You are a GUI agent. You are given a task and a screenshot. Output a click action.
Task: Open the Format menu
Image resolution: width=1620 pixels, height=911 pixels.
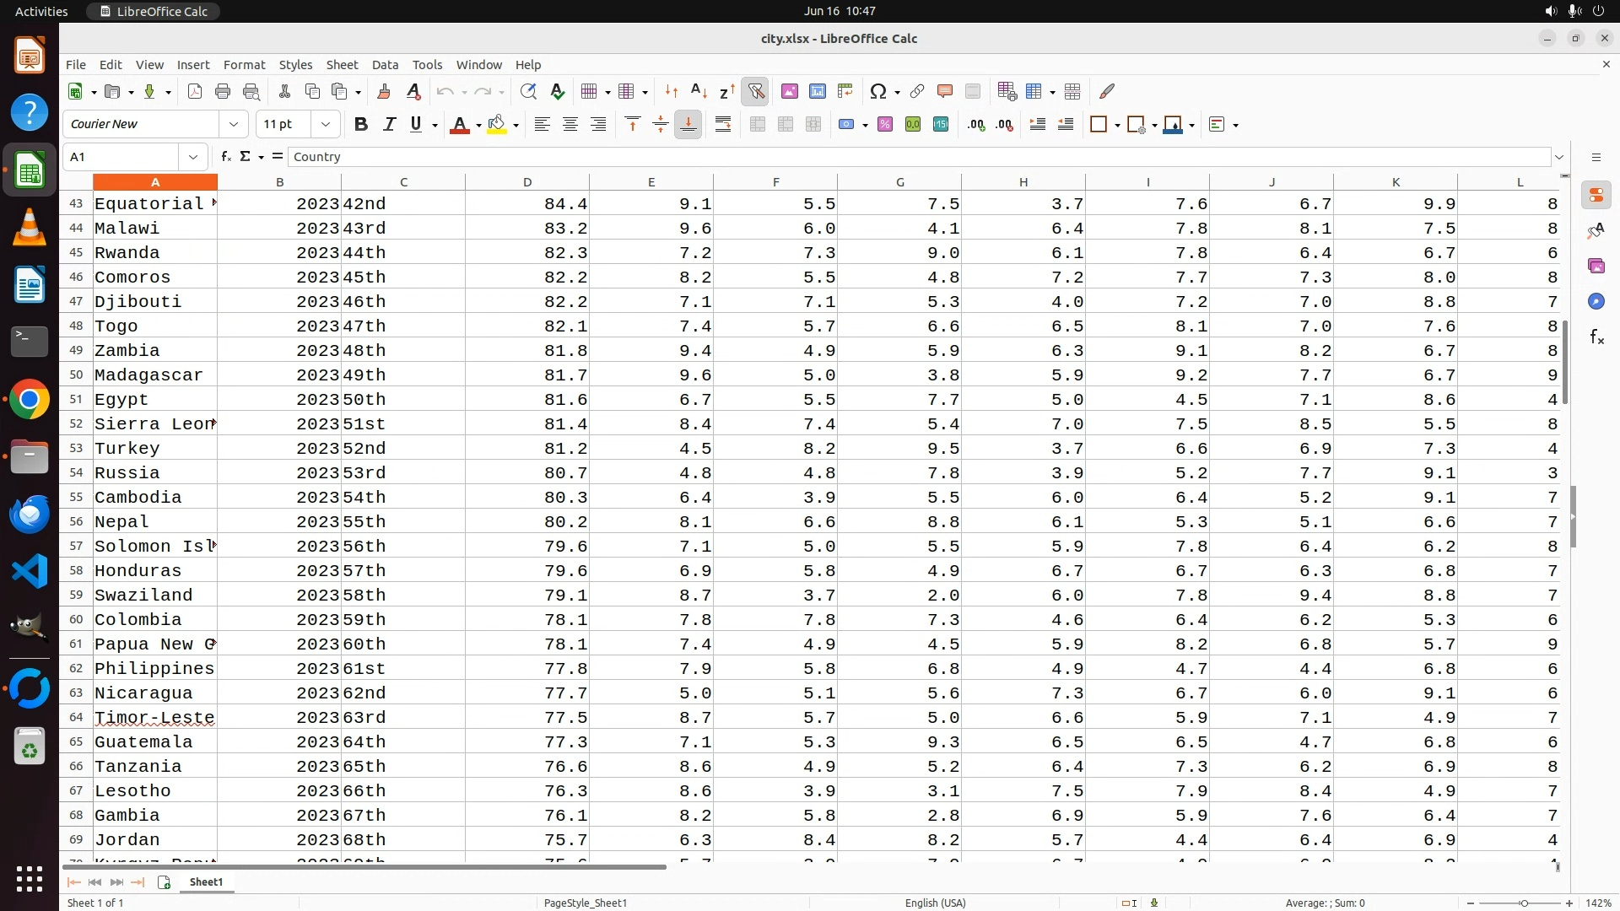[244, 65]
